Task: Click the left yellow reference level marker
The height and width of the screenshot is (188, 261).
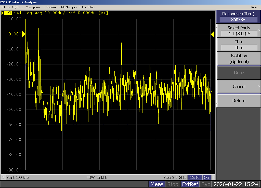Action: [x=24, y=34]
